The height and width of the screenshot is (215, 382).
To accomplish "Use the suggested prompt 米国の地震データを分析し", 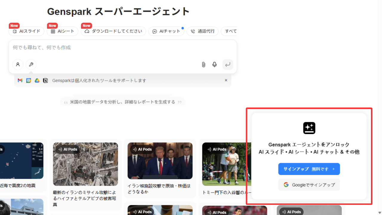I will [x=123, y=102].
